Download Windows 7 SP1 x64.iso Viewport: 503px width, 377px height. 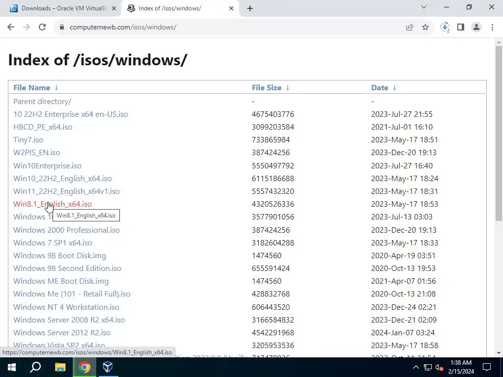point(53,242)
